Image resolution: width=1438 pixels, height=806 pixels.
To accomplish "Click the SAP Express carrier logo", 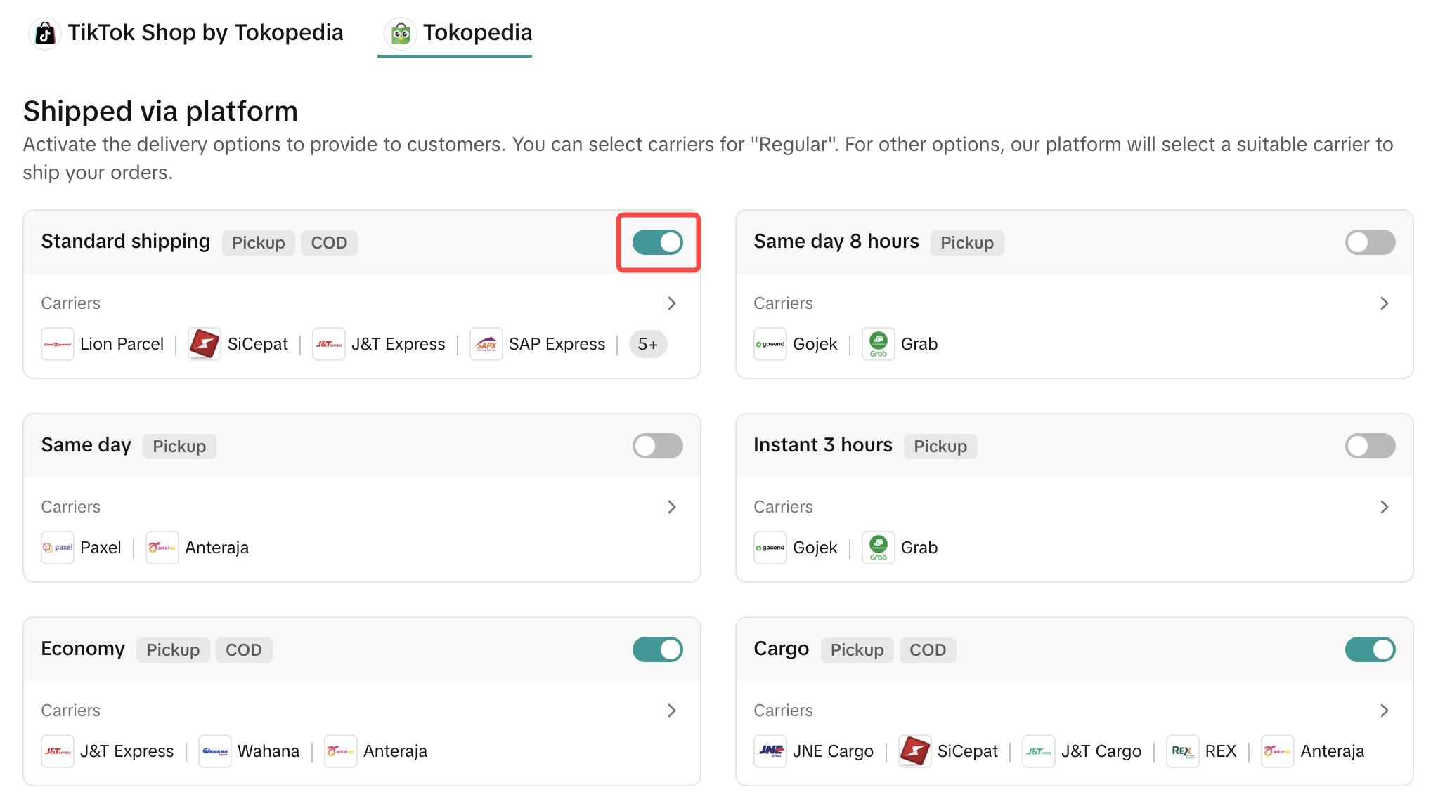I will (486, 344).
